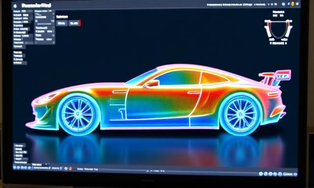Click the gray button with the red edge
Viewport: 314px width, 188px height.
tap(75, 23)
